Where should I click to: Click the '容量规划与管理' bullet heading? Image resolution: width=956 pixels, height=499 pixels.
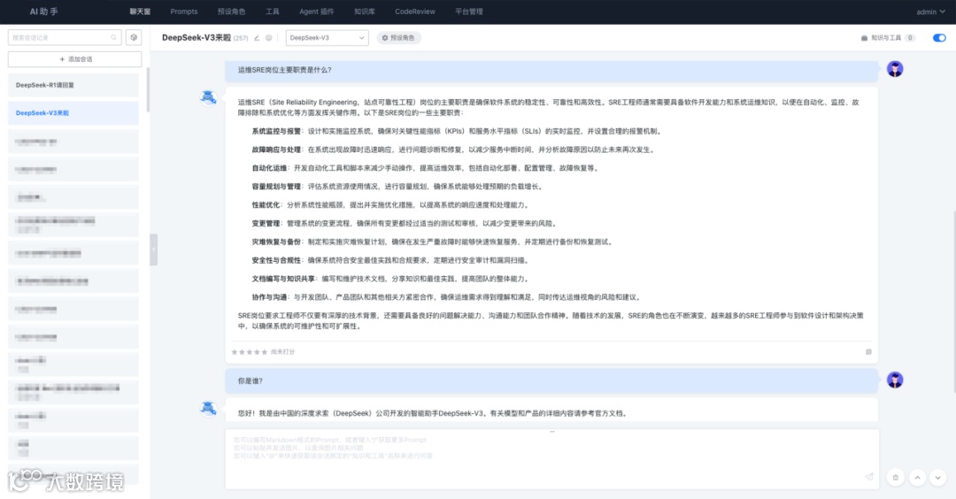(x=276, y=187)
